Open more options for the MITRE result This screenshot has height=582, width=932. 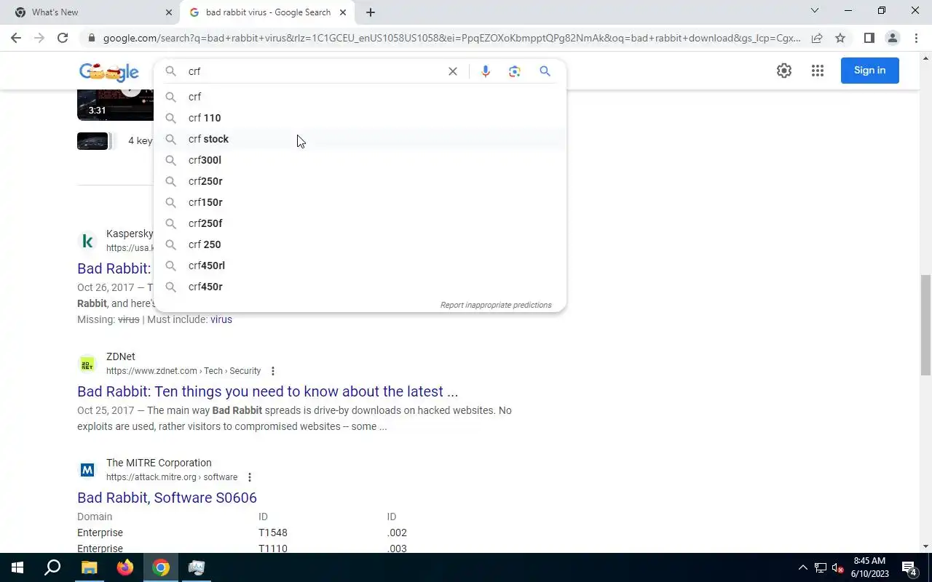[250, 477]
